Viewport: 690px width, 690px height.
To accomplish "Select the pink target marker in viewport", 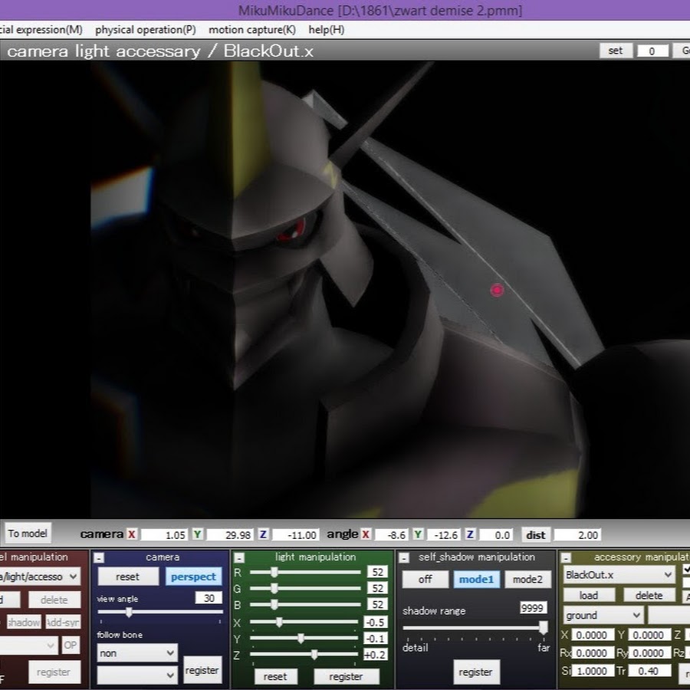I will [x=497, y=290].
